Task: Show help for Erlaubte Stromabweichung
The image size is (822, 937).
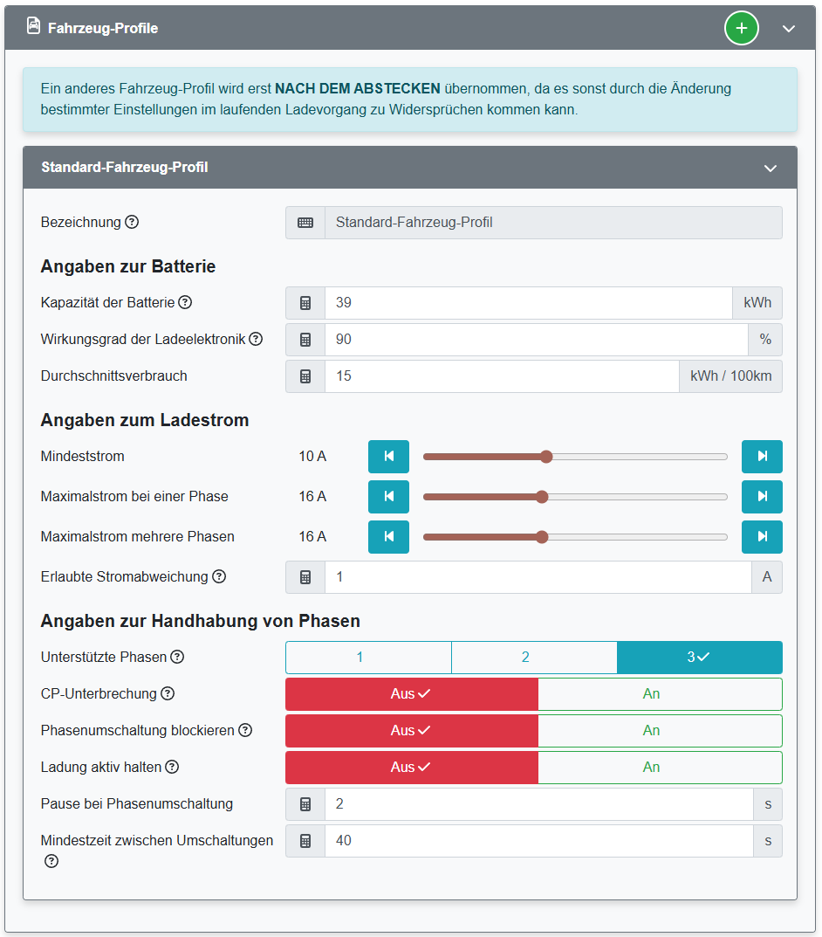Action: click(x=219, y=576)
